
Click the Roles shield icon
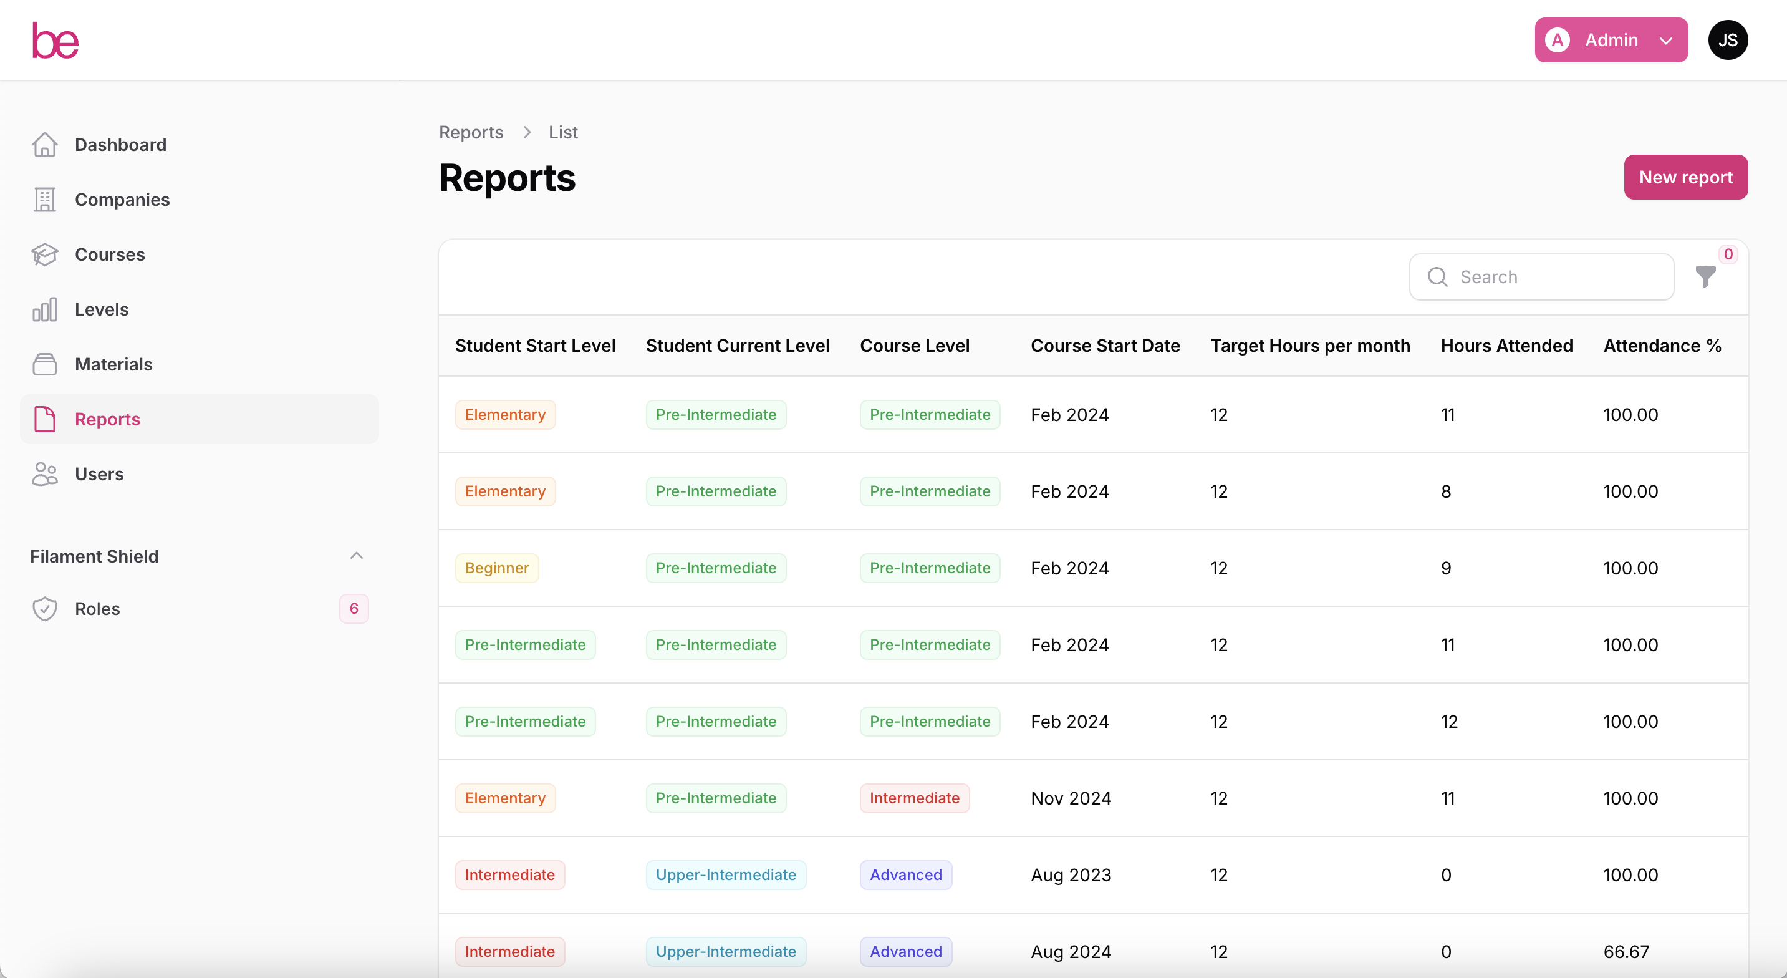click(44, 608)
